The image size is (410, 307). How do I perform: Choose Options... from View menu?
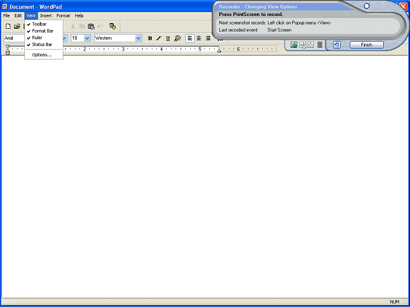coord(44,55)
